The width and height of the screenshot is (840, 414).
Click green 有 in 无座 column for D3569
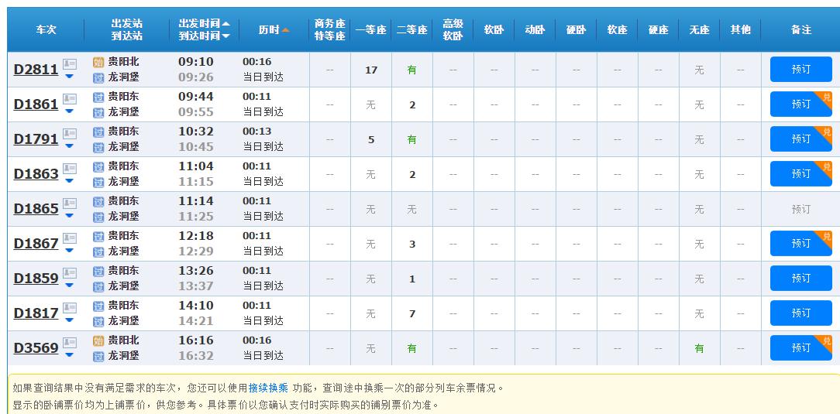click(x=699, y=348)
